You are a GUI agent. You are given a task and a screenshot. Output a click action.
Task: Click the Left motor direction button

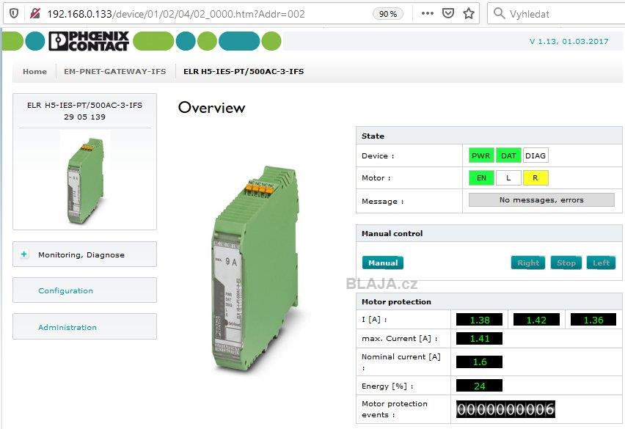click(601, 263)
